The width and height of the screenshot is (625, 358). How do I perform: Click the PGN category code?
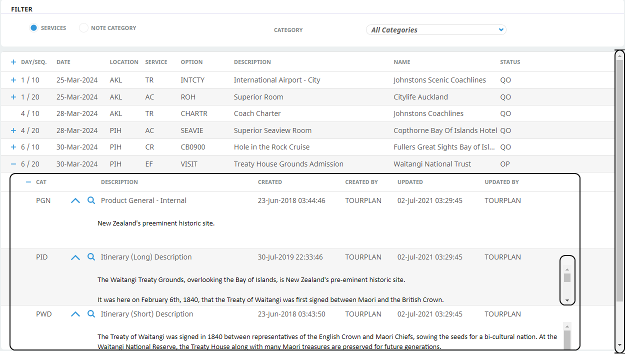point(43,200)
